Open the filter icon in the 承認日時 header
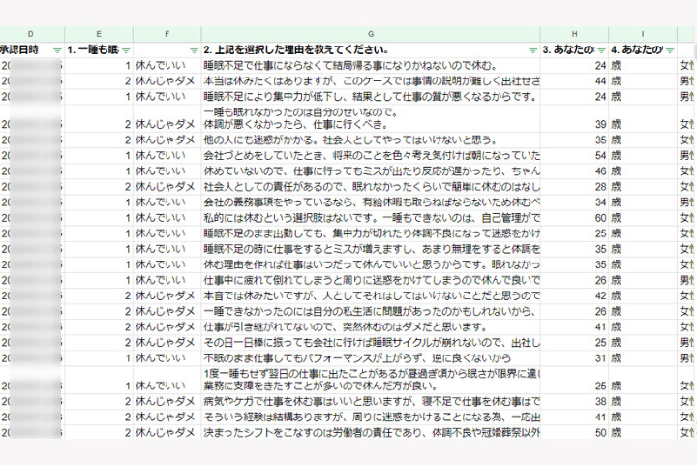This screenshot has width=697, height=465. coord(56,49)
